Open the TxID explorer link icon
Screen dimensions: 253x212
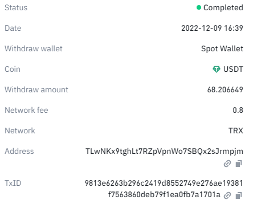coord(227,195)
